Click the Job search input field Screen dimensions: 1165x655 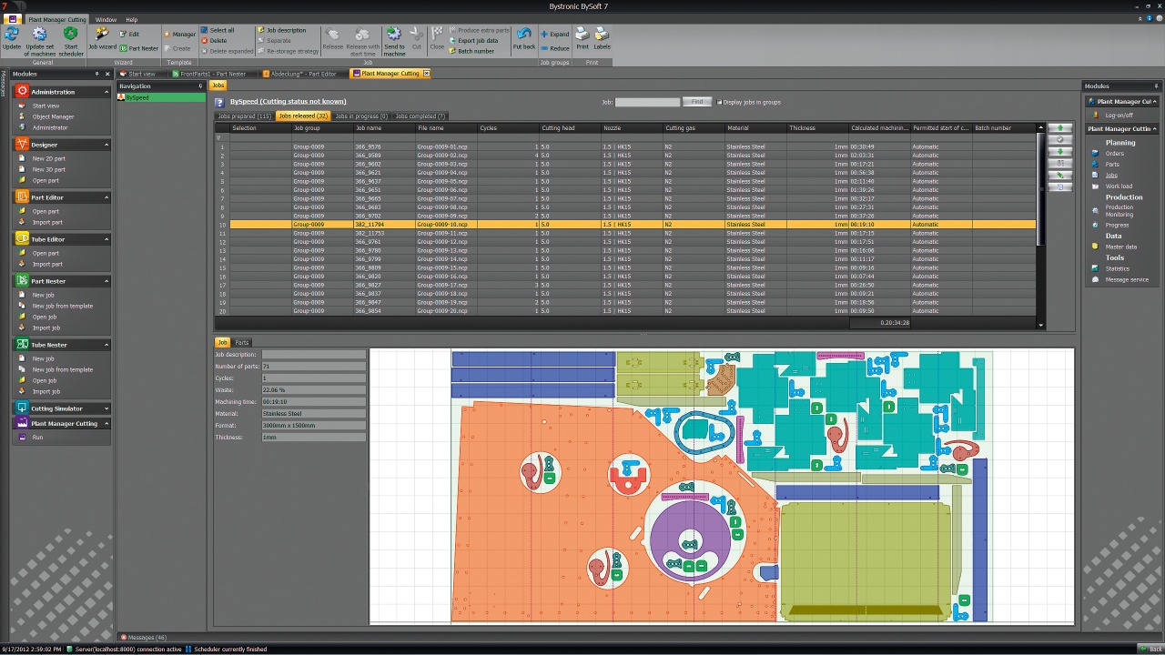(647, 102)
